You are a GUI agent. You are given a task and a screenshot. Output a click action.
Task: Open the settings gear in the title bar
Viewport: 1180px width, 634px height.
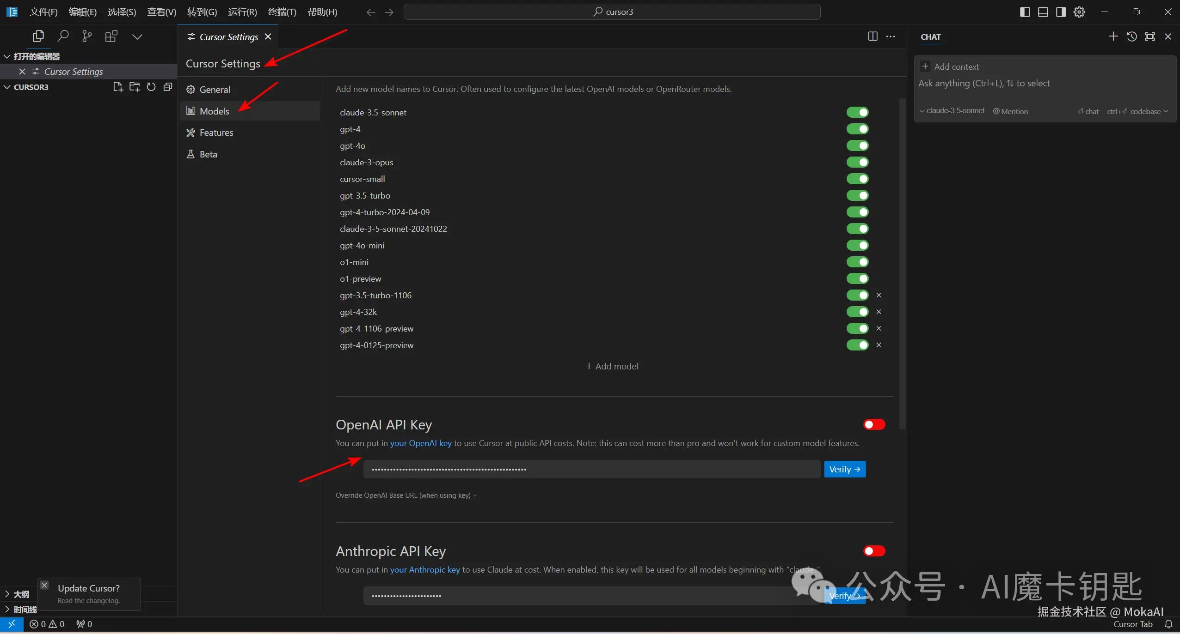click(x=1079, y=12)
